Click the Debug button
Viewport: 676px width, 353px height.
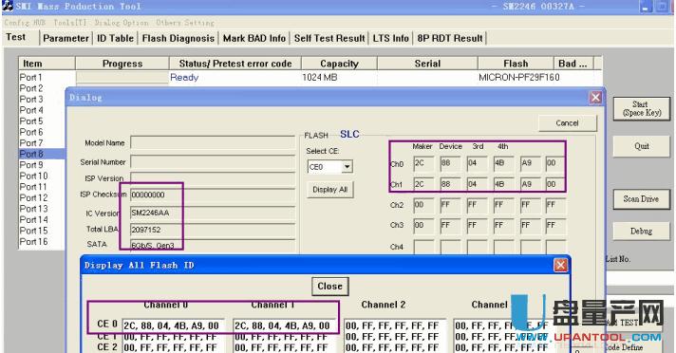click(641, 231)
